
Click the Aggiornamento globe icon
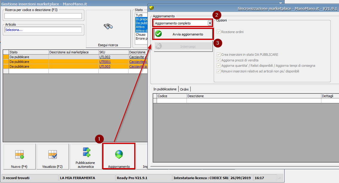(119, 154)
